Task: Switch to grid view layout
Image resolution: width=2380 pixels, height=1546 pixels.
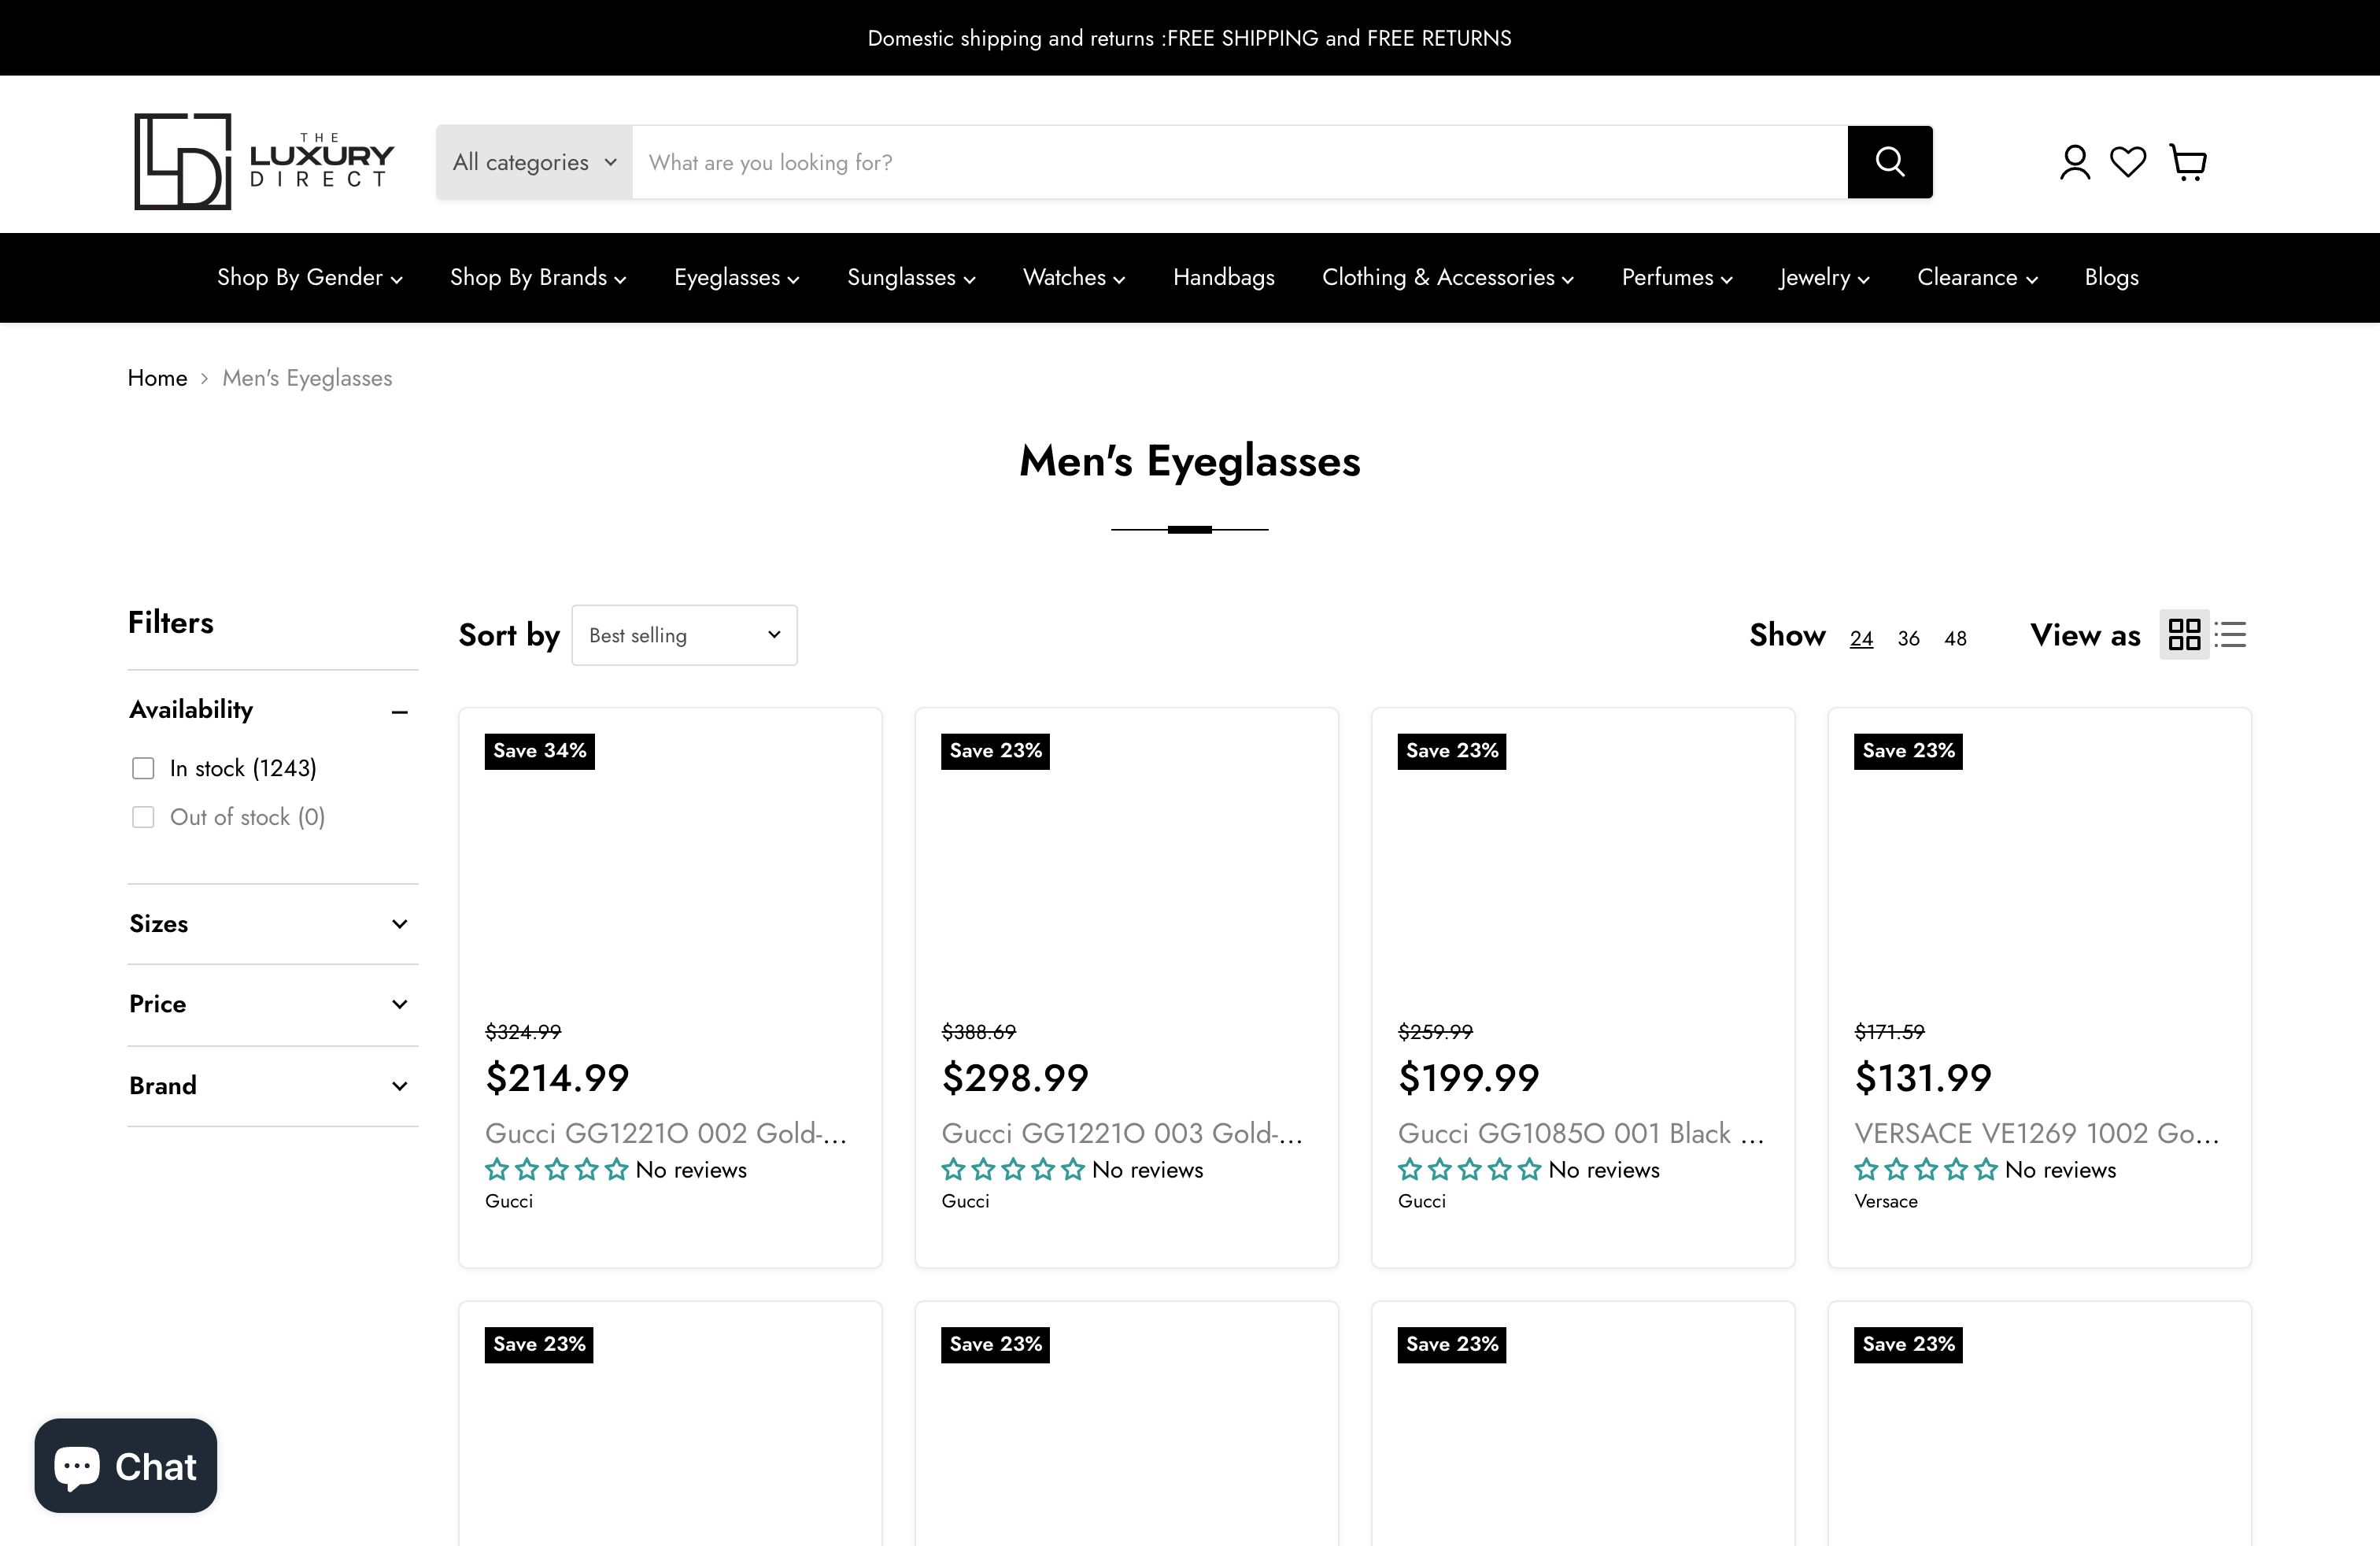Action: click(x=2185, y=634)
